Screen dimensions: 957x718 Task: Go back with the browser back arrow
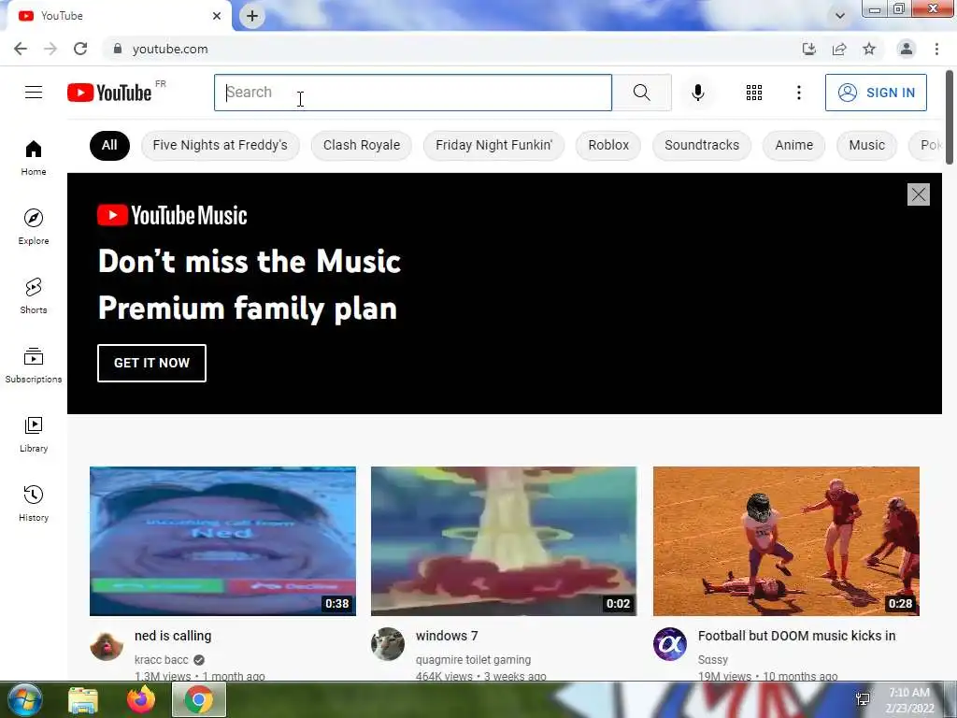coord(21,49)
